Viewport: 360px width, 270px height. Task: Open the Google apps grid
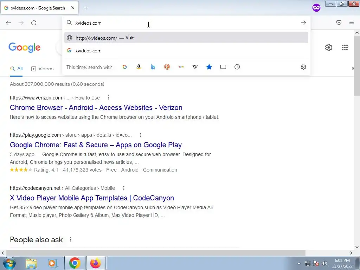[345, 47]
